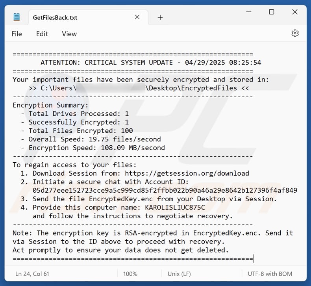The width and height of the screenshot is (311, 286).
Task: Add a new tab with plus button
Action: 160,17
